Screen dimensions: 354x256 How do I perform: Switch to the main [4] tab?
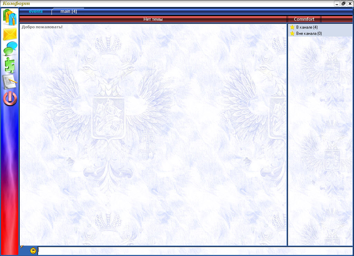tap(68, 11)
